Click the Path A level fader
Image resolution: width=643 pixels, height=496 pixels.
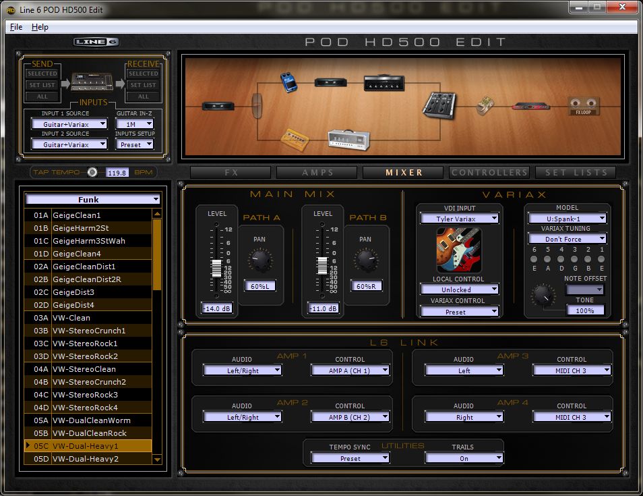click(216, 268)
